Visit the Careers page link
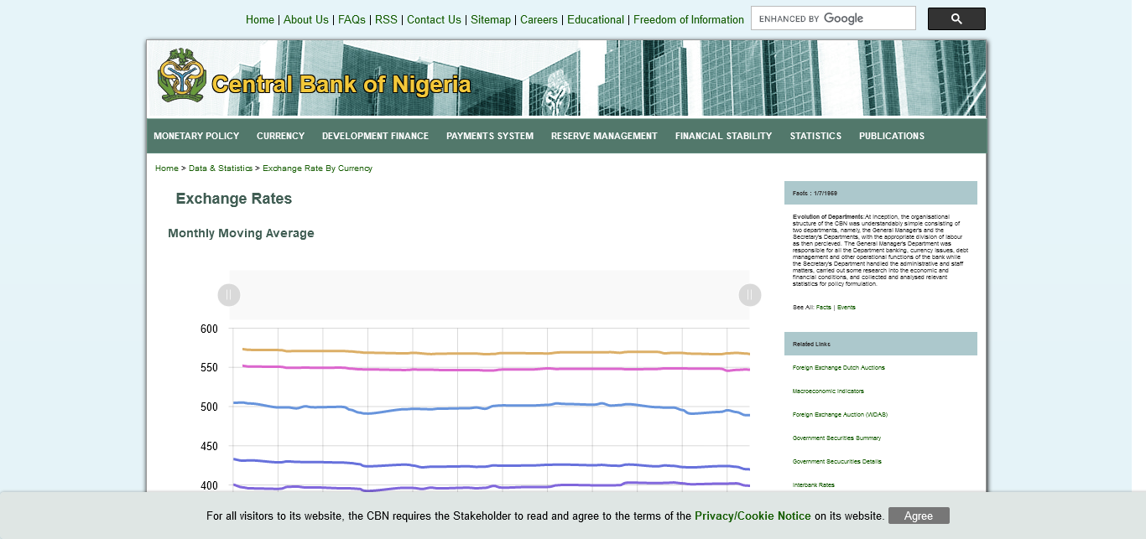This screenshot has width=1146, height=539. click(x=539, y=19)
